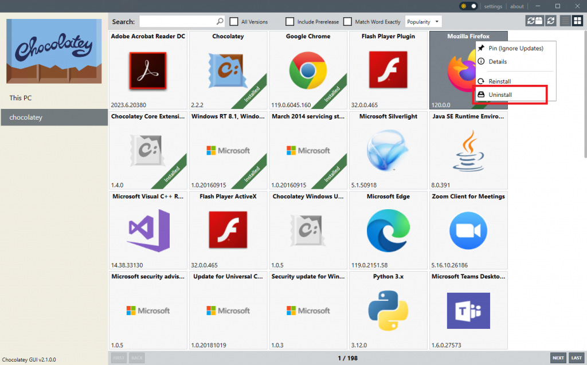Click the Chocolatey logo banner

tap(54, 51)
